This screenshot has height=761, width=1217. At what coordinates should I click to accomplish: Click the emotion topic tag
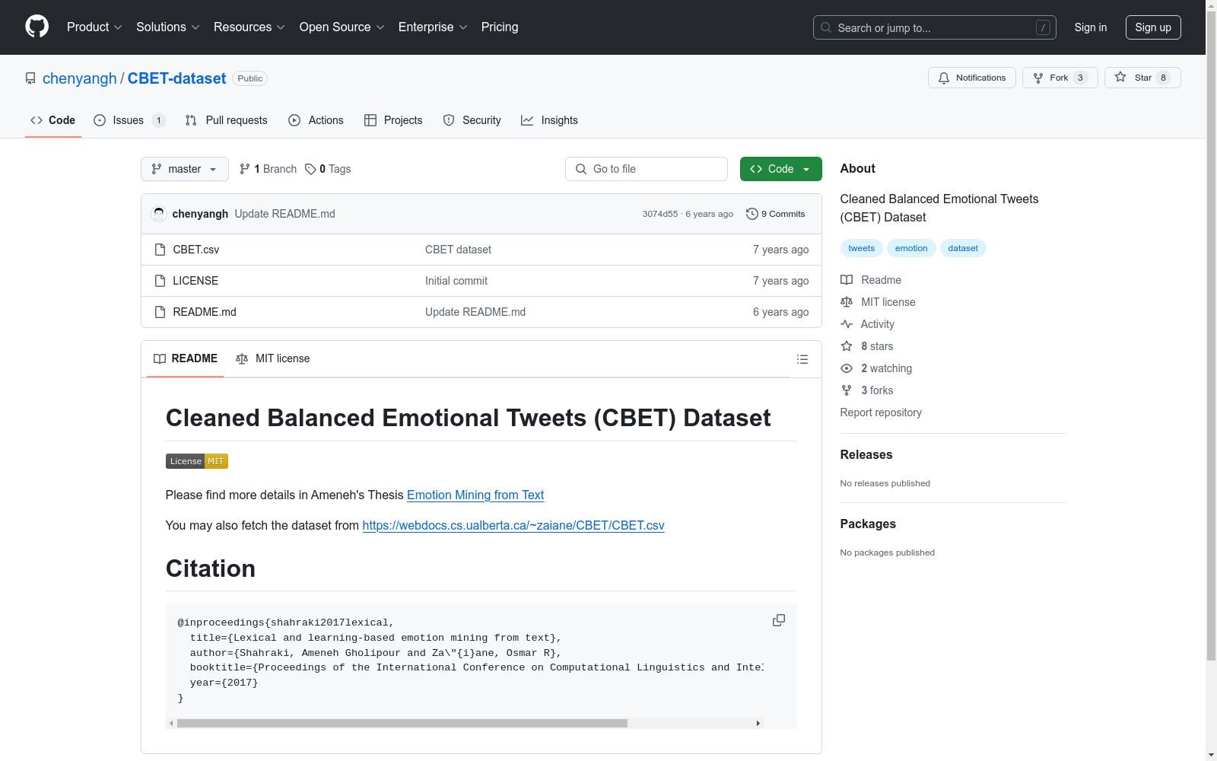(911, 248)
